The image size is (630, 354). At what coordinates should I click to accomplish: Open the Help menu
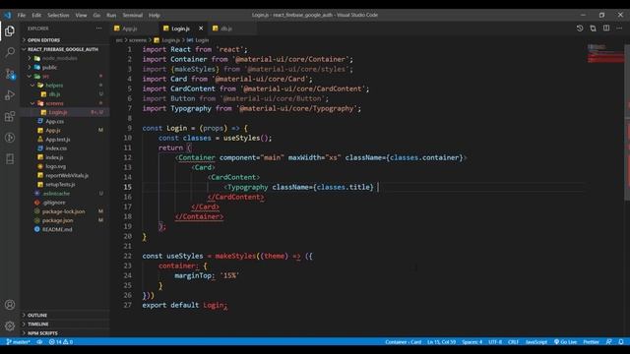point(155,16)
